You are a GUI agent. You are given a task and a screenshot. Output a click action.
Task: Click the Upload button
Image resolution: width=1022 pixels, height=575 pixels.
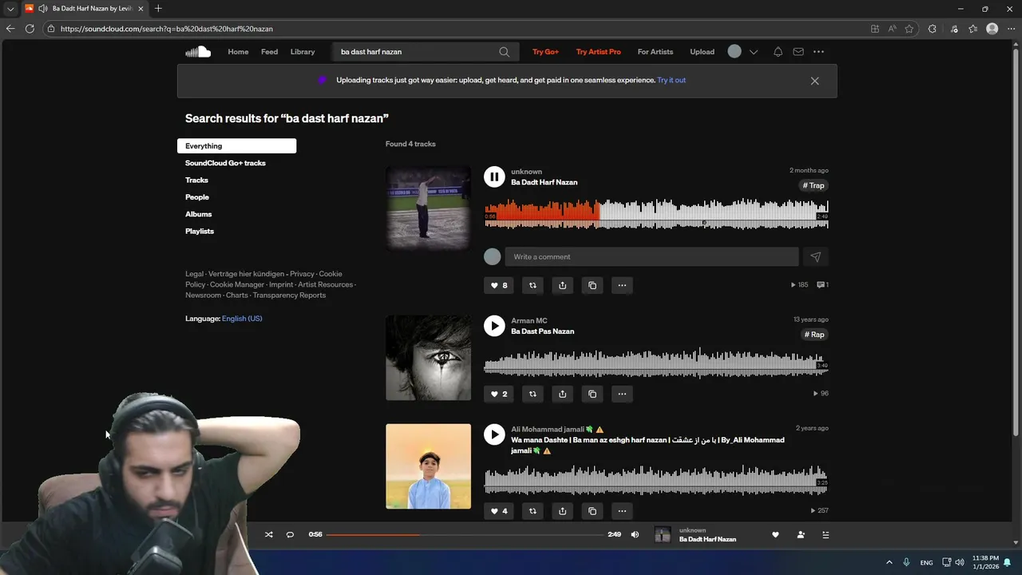(702, 52)
